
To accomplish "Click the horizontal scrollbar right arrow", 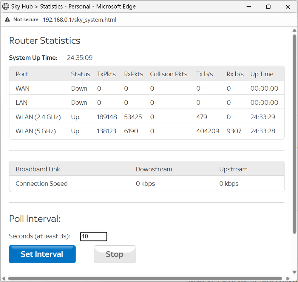I will pyautogui.click(x=288, y=279).
